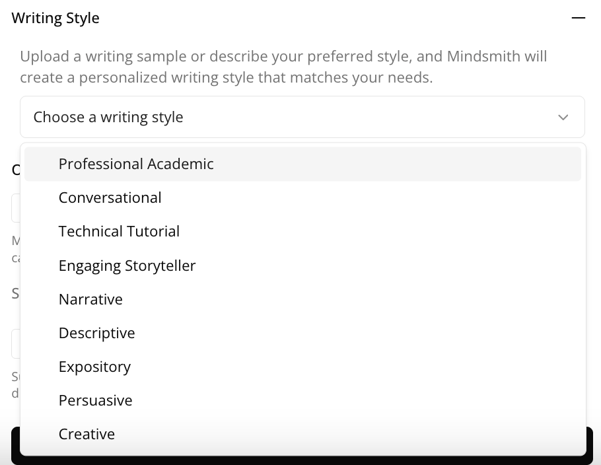Open the Choose a writing style combo box

click(x=291, y=117)
